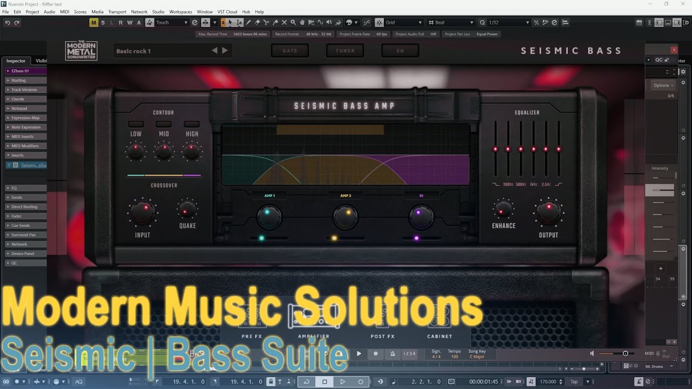Toggle Write automation W button

[x=130, y=23]
